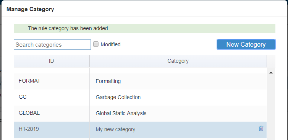Screen dimensions: 288x140
Task: Click the Manage Category dialog title
Action: [x=30, y=9]
